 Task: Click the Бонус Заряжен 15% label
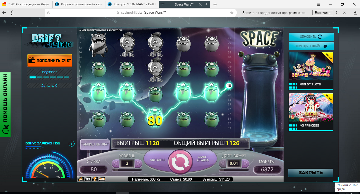click(43, 143)
